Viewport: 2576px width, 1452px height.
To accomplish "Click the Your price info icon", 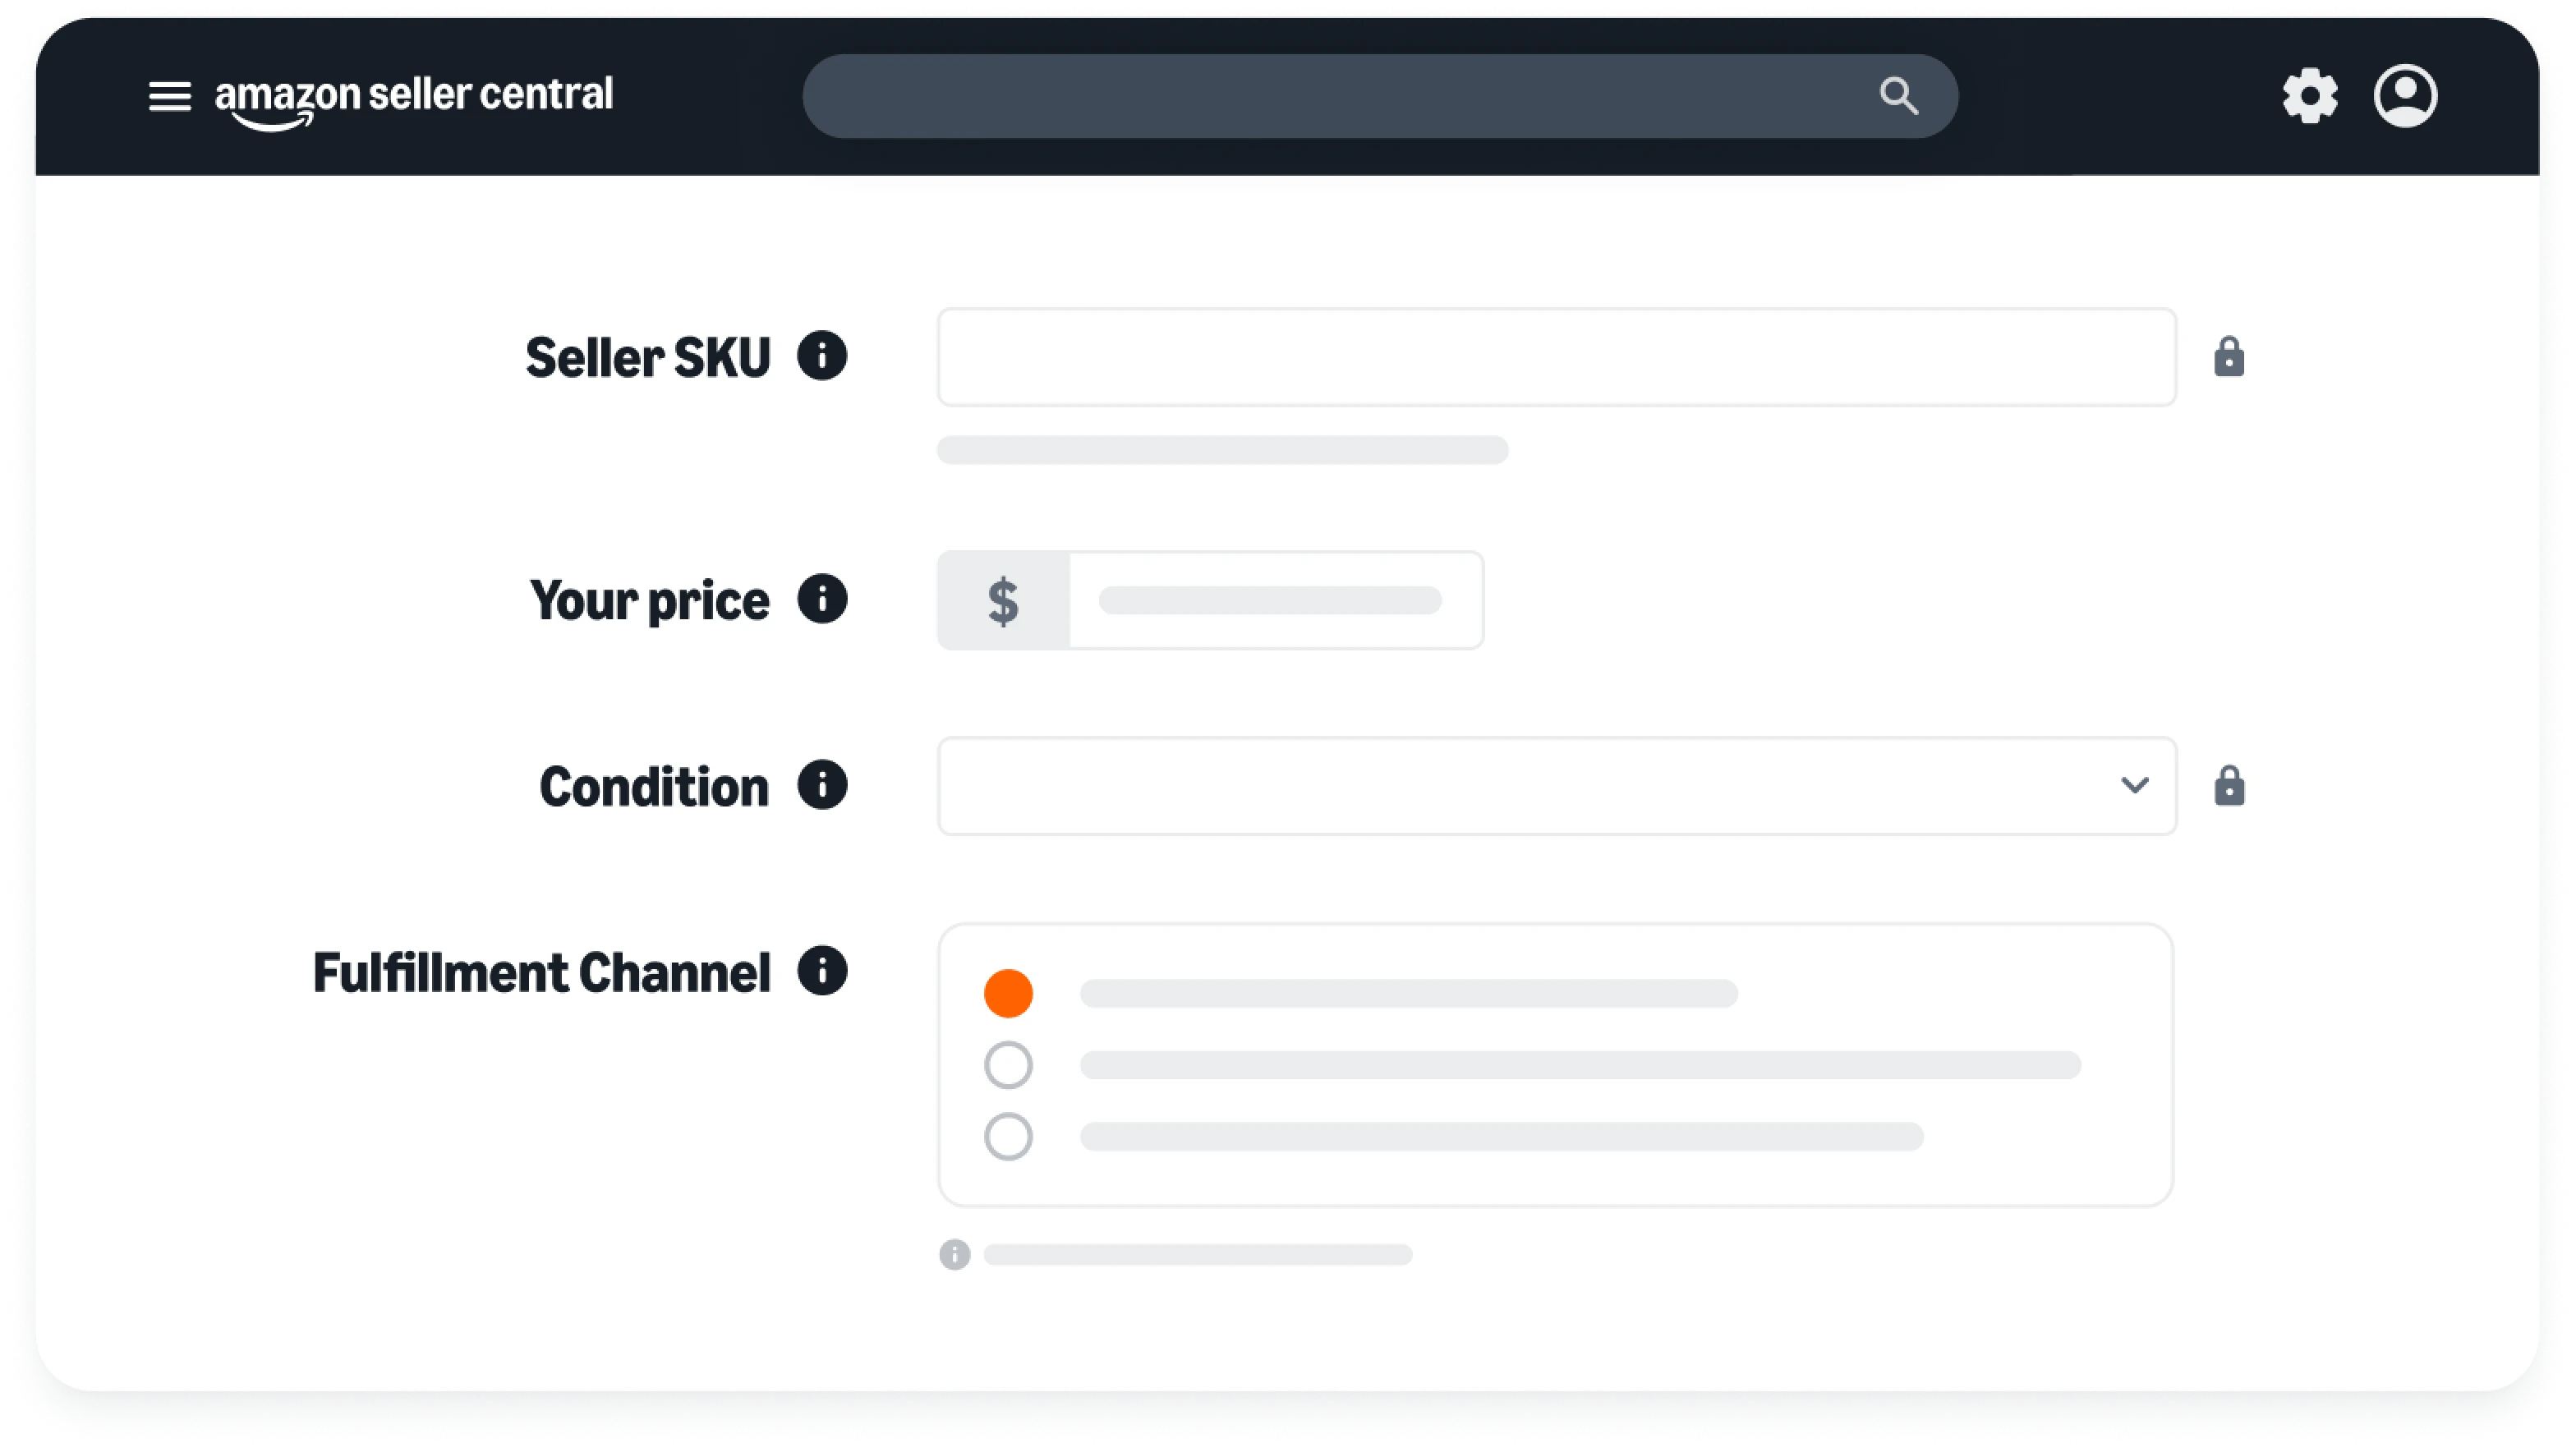I will pyautogui.click(x=822, y=599).
